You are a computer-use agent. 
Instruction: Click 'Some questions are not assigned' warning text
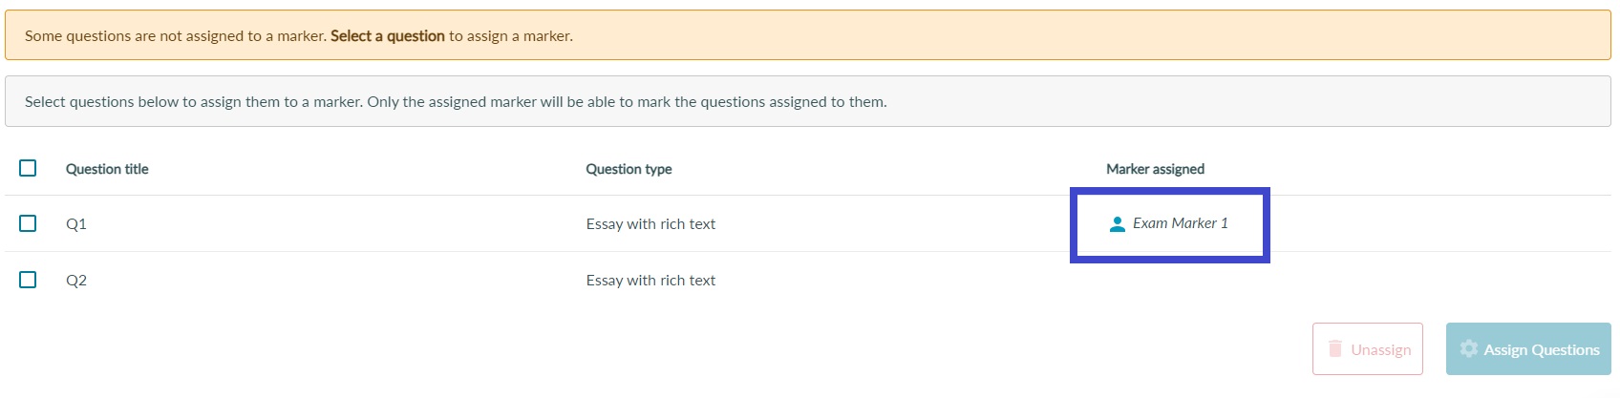tap(175, 36)
